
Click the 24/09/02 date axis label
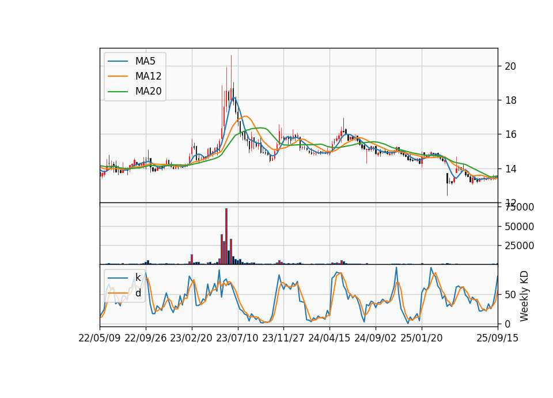(375, 338)
